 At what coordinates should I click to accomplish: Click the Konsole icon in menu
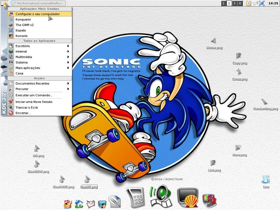[x=11, y=36]
